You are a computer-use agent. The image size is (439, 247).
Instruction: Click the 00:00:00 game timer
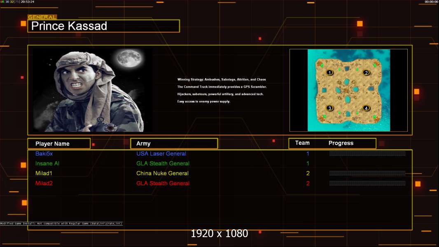[x=432, y=2]
